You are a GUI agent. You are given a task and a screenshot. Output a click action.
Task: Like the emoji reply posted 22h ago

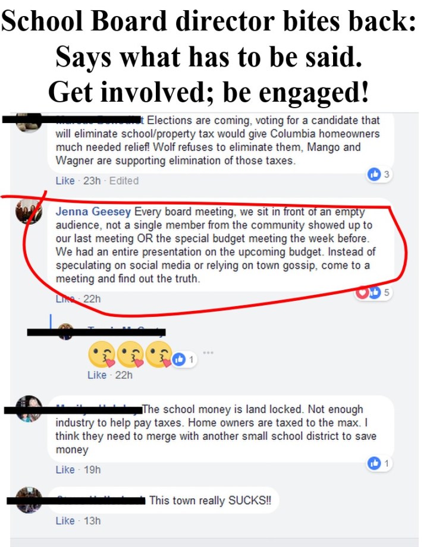pos(97,375)
